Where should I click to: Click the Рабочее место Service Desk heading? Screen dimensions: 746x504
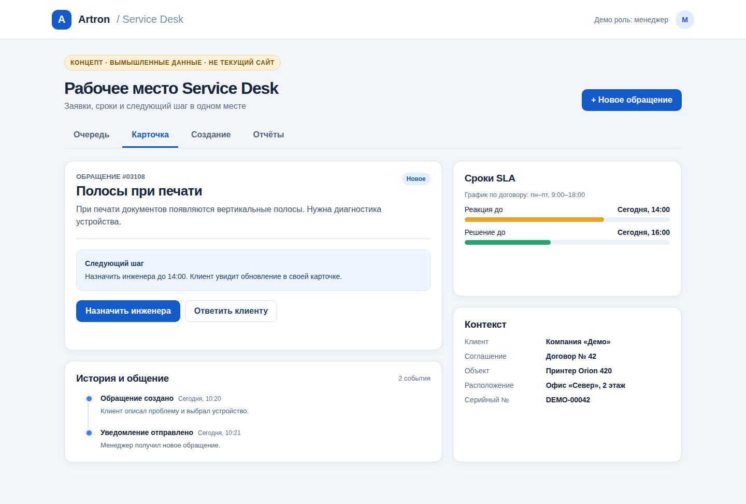coord(171,89)
